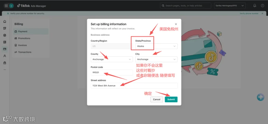Click the Submit button

click(x=171, y=99)
